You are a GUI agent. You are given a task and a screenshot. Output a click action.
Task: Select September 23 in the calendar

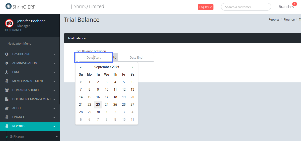[98, 104]
